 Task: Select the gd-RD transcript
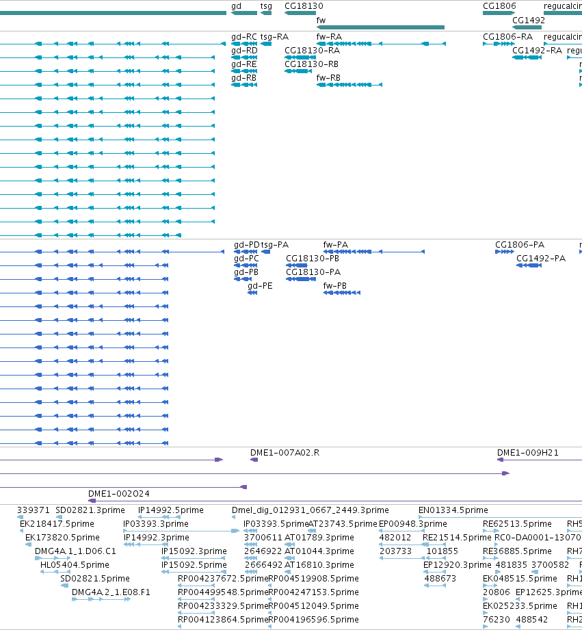(244, 57)
